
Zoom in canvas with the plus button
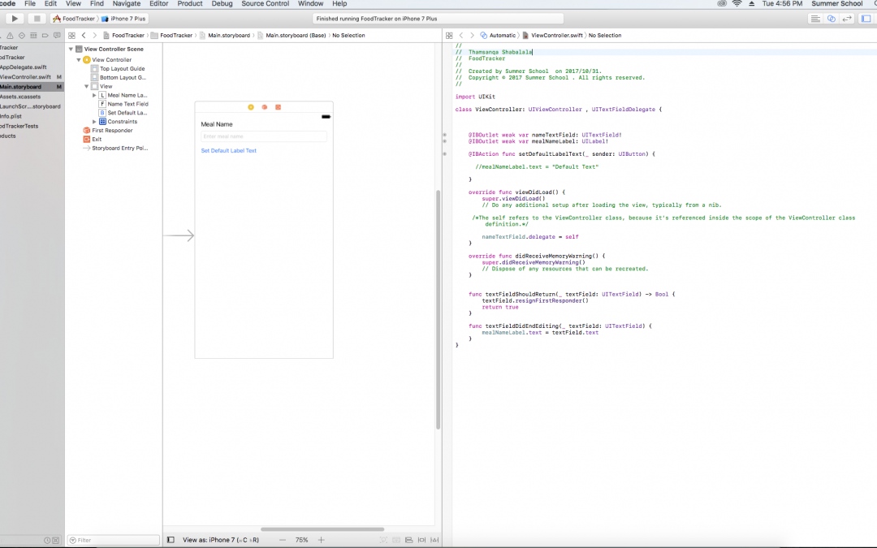pyautogui.click(x=322, y=540)
